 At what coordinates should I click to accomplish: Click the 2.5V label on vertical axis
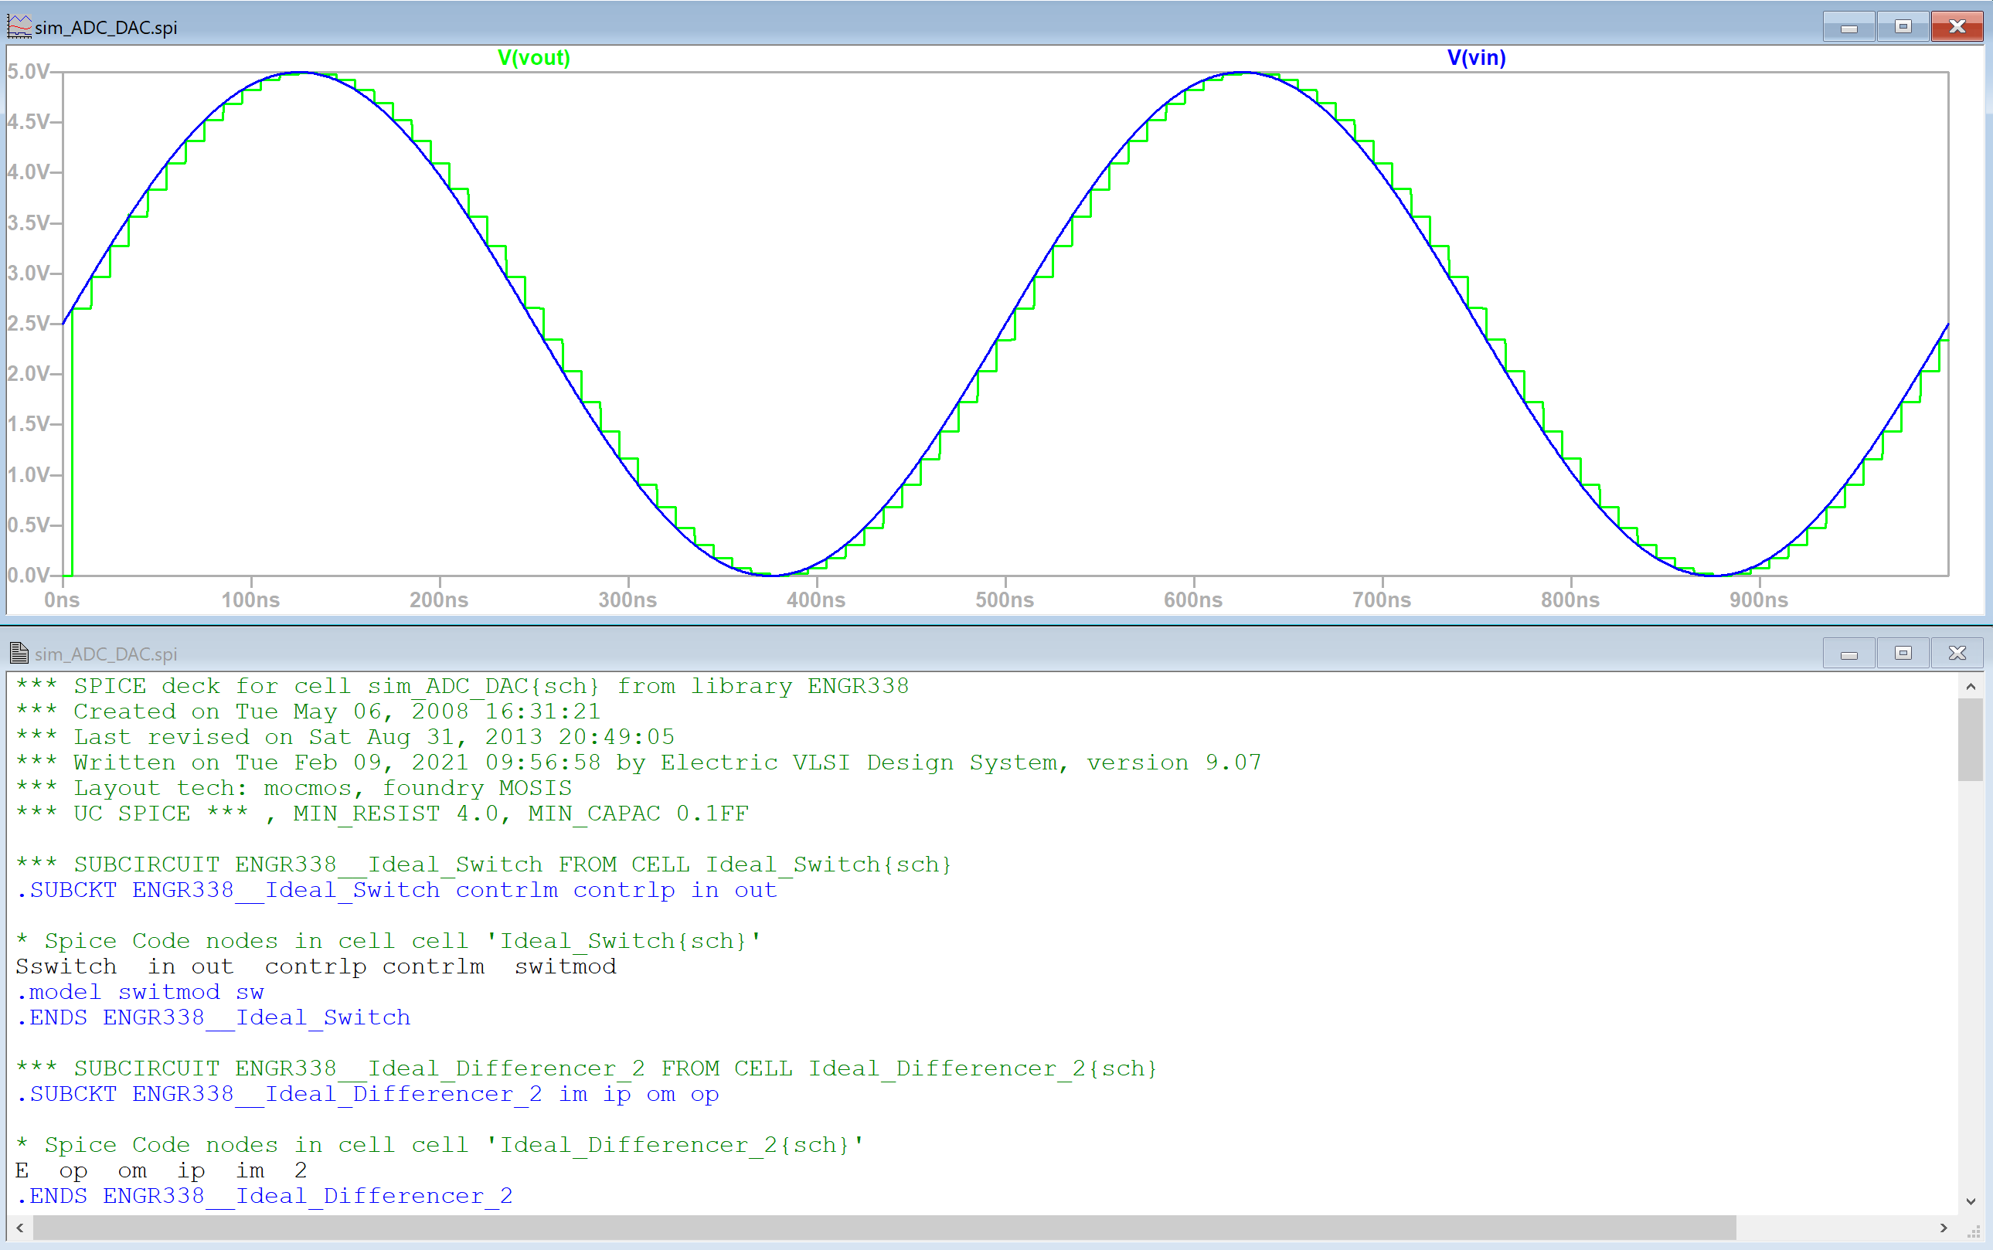click(28, 323)
